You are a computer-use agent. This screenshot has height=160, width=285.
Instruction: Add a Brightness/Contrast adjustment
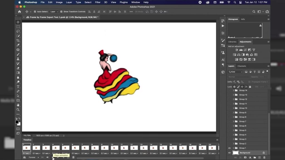(x=237, y=50)
